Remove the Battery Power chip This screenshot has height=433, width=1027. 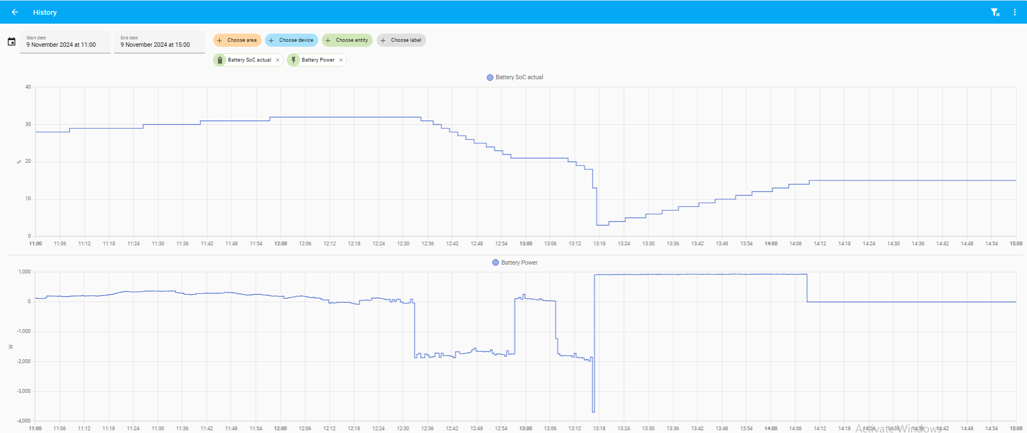click(341, 60)
